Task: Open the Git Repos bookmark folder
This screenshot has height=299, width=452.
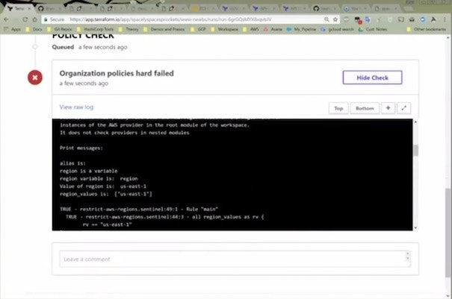Action: 60,29
